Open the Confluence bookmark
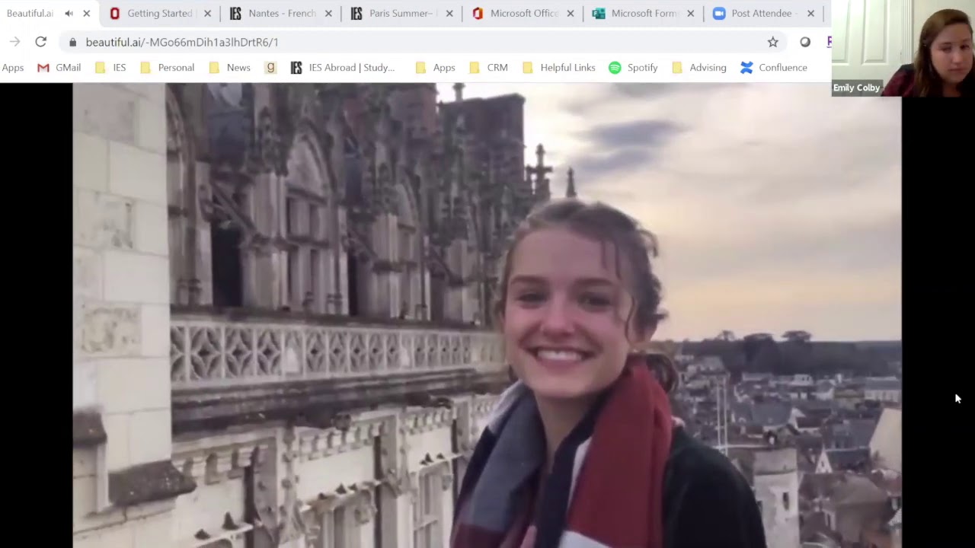Viewport: 975px width, 548px height. 774,68
